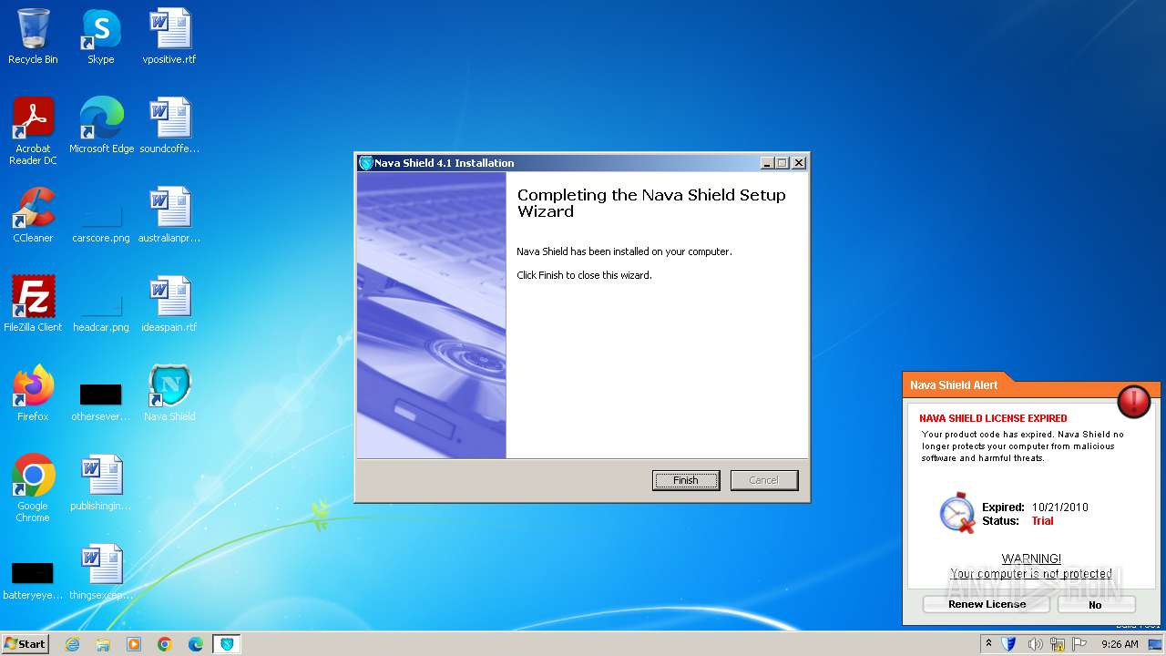This screenshot has height=656, width=1166.
Task: Select Microsoft Edge desktop shortcut
Action: (101, 126)
